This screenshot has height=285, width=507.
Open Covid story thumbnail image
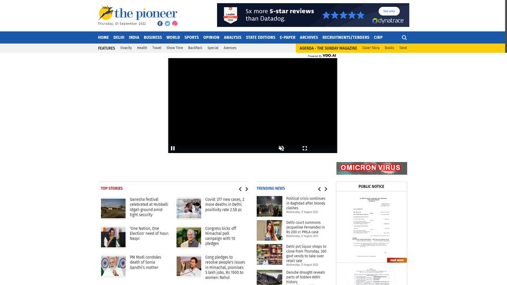click(x=189, y=208)
